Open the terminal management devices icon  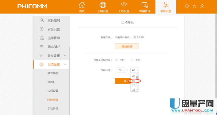point(145,5)
